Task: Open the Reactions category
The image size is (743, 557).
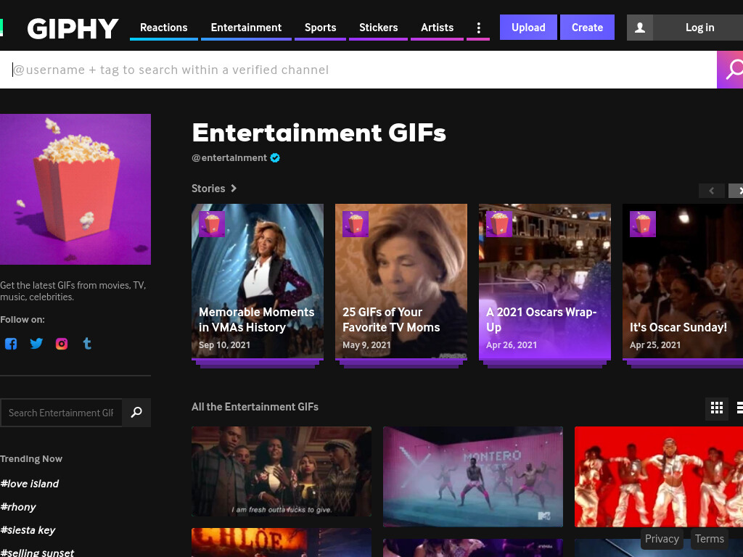Action: [163, 28]
